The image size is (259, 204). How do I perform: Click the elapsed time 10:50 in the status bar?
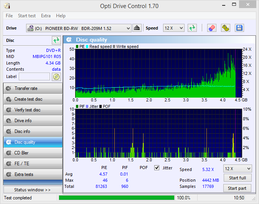coord(239,198)
